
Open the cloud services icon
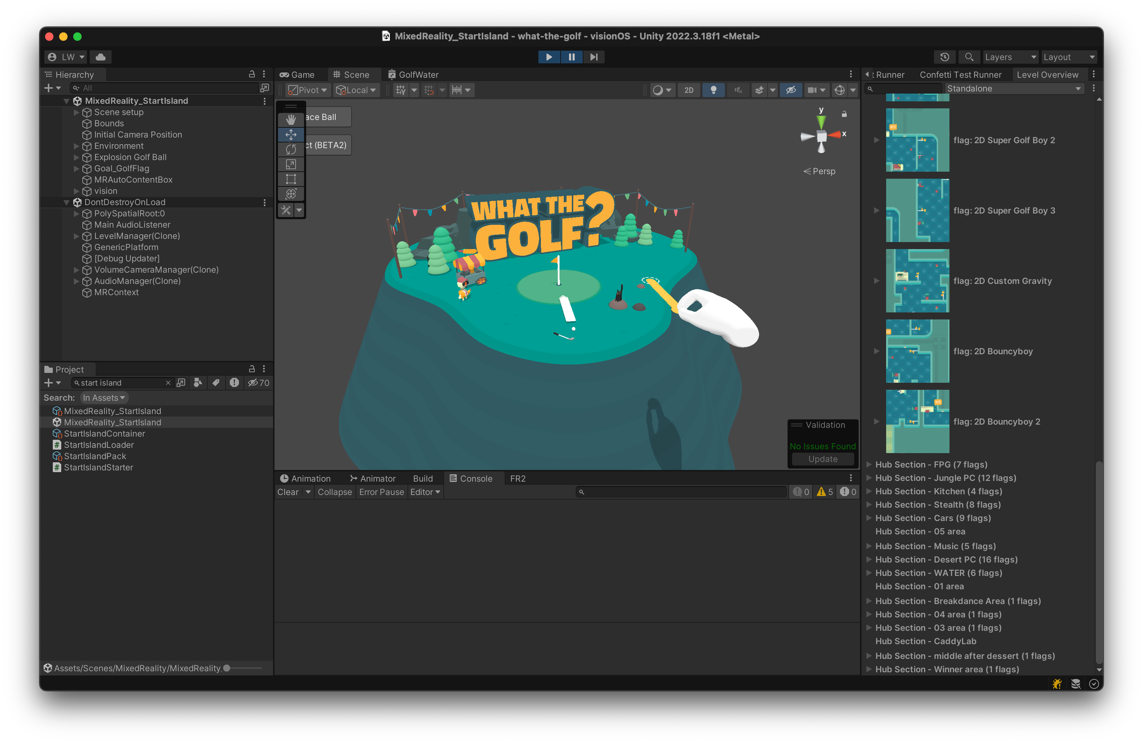[100, 57]
